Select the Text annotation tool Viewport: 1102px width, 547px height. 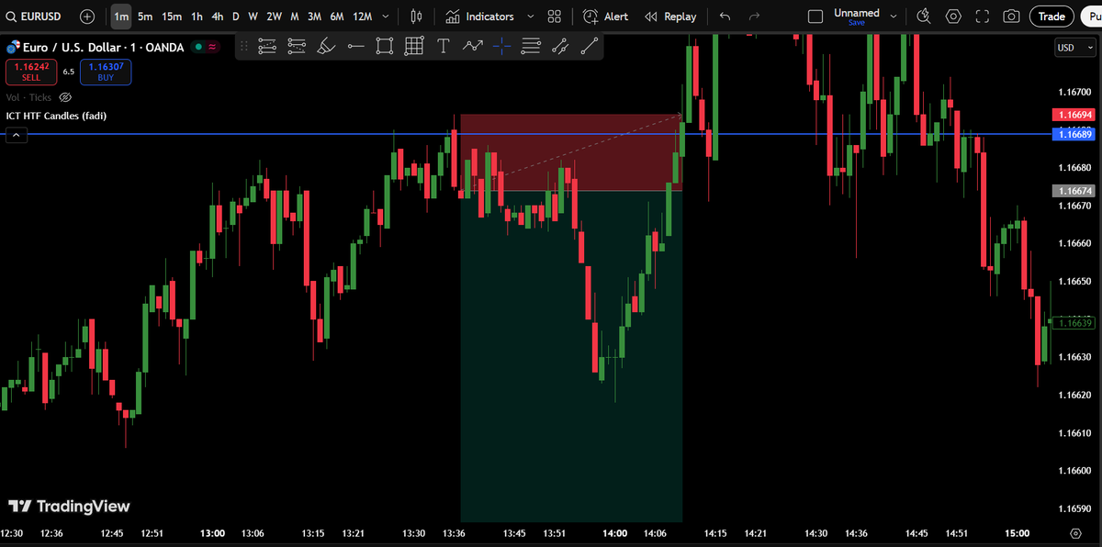443,45
